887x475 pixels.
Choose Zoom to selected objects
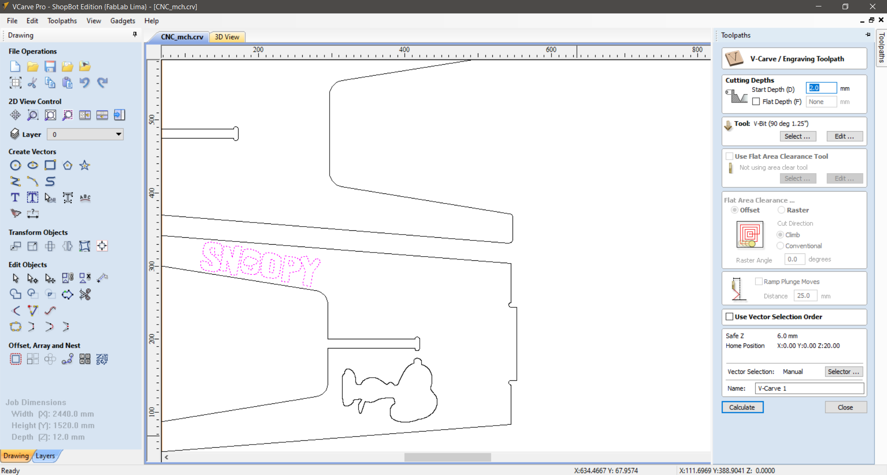coord(67,115)
